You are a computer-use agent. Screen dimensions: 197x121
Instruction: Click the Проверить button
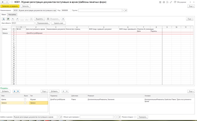[x=143, y=117]
